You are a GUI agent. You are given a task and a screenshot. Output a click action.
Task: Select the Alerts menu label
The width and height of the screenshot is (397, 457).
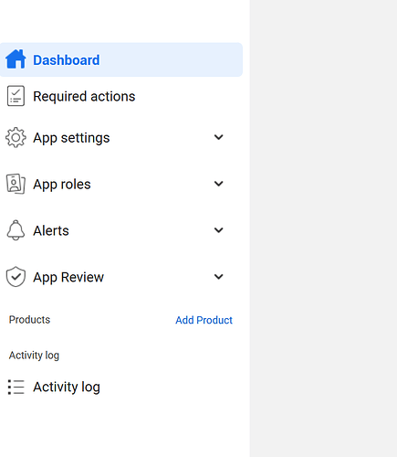(51, 230)
